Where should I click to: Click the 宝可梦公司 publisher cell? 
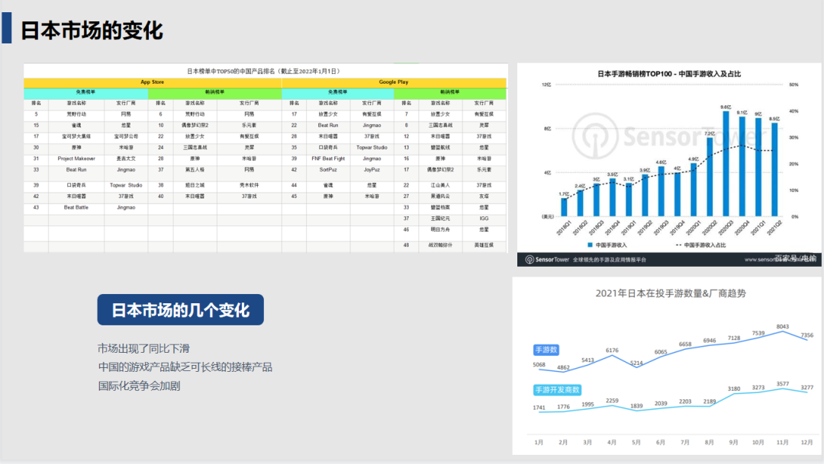(126, 136)
